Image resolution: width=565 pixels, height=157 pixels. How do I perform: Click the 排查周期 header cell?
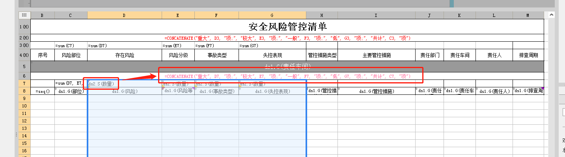pos(528,55)
